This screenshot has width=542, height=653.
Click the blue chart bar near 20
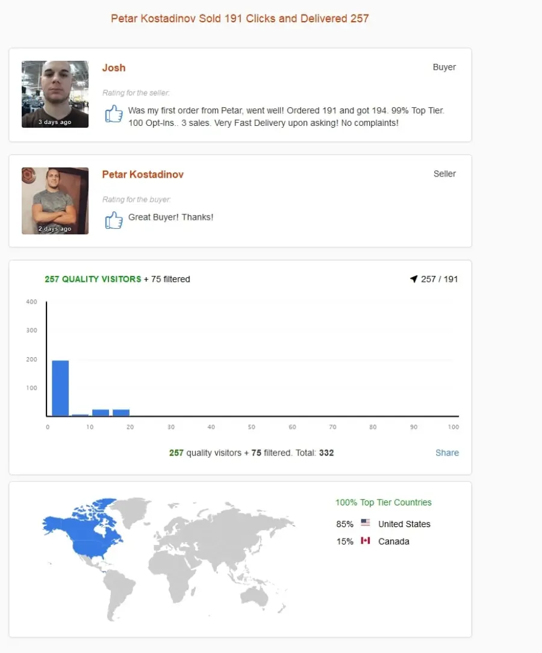pyautogui.click(x=121, y=413)
